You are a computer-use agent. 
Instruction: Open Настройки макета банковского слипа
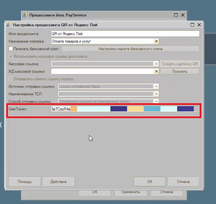131,49
